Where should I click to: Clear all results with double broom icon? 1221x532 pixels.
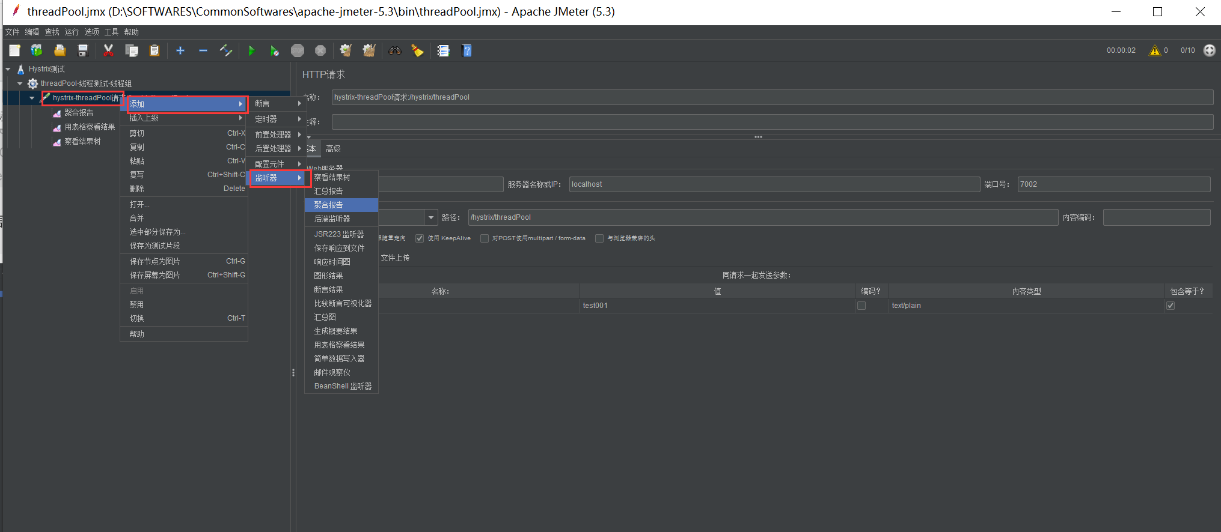click(x=369, y=50)
